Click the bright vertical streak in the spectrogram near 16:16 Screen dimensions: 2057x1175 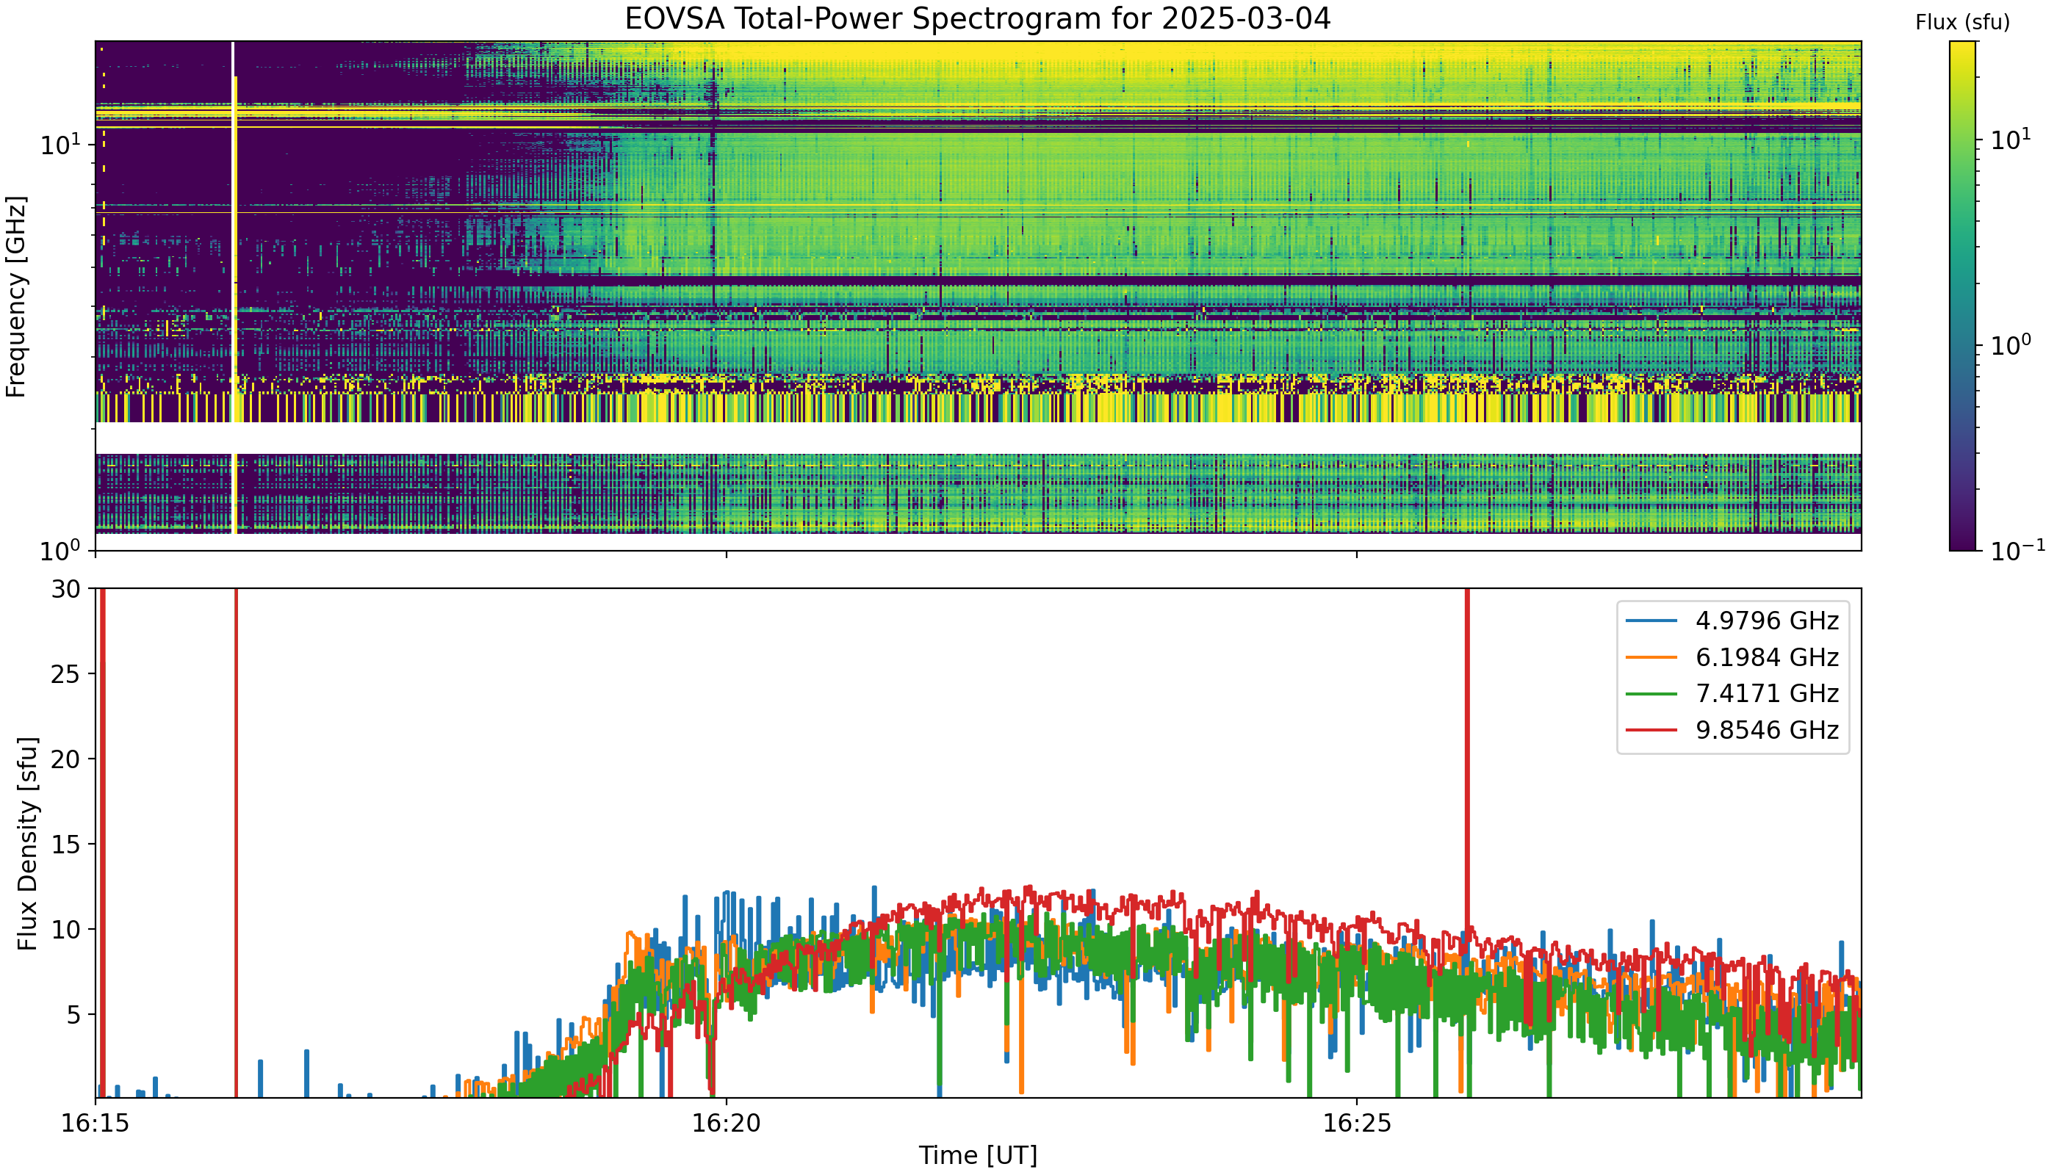tap(234, 288)
